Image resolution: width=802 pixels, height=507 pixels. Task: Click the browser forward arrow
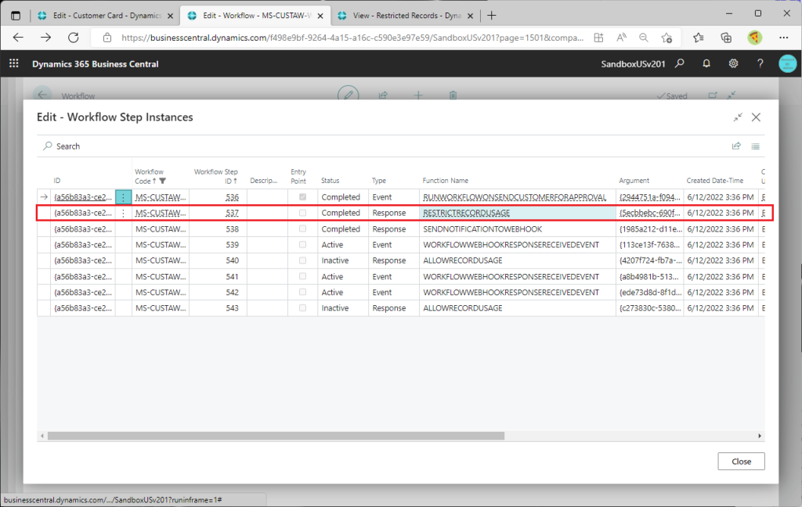point(46,38)
